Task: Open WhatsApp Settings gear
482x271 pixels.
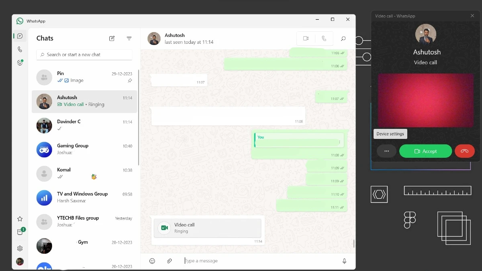Action: (20, 249)
